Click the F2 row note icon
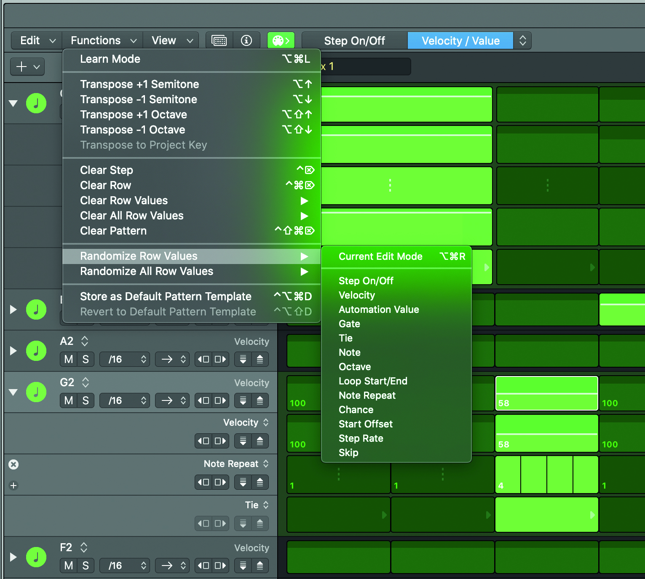This screenshot has width=645, height=579. tap(36, 557)
